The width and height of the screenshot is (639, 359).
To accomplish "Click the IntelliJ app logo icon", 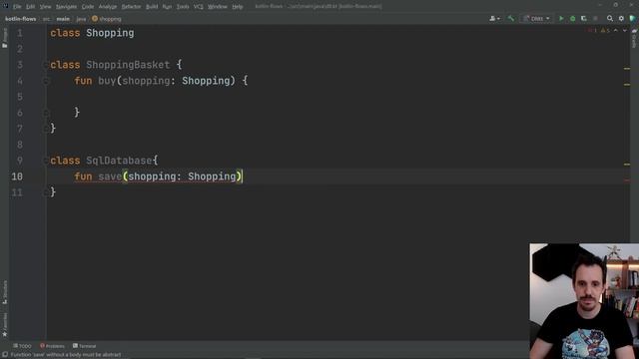I will point(5,6).
